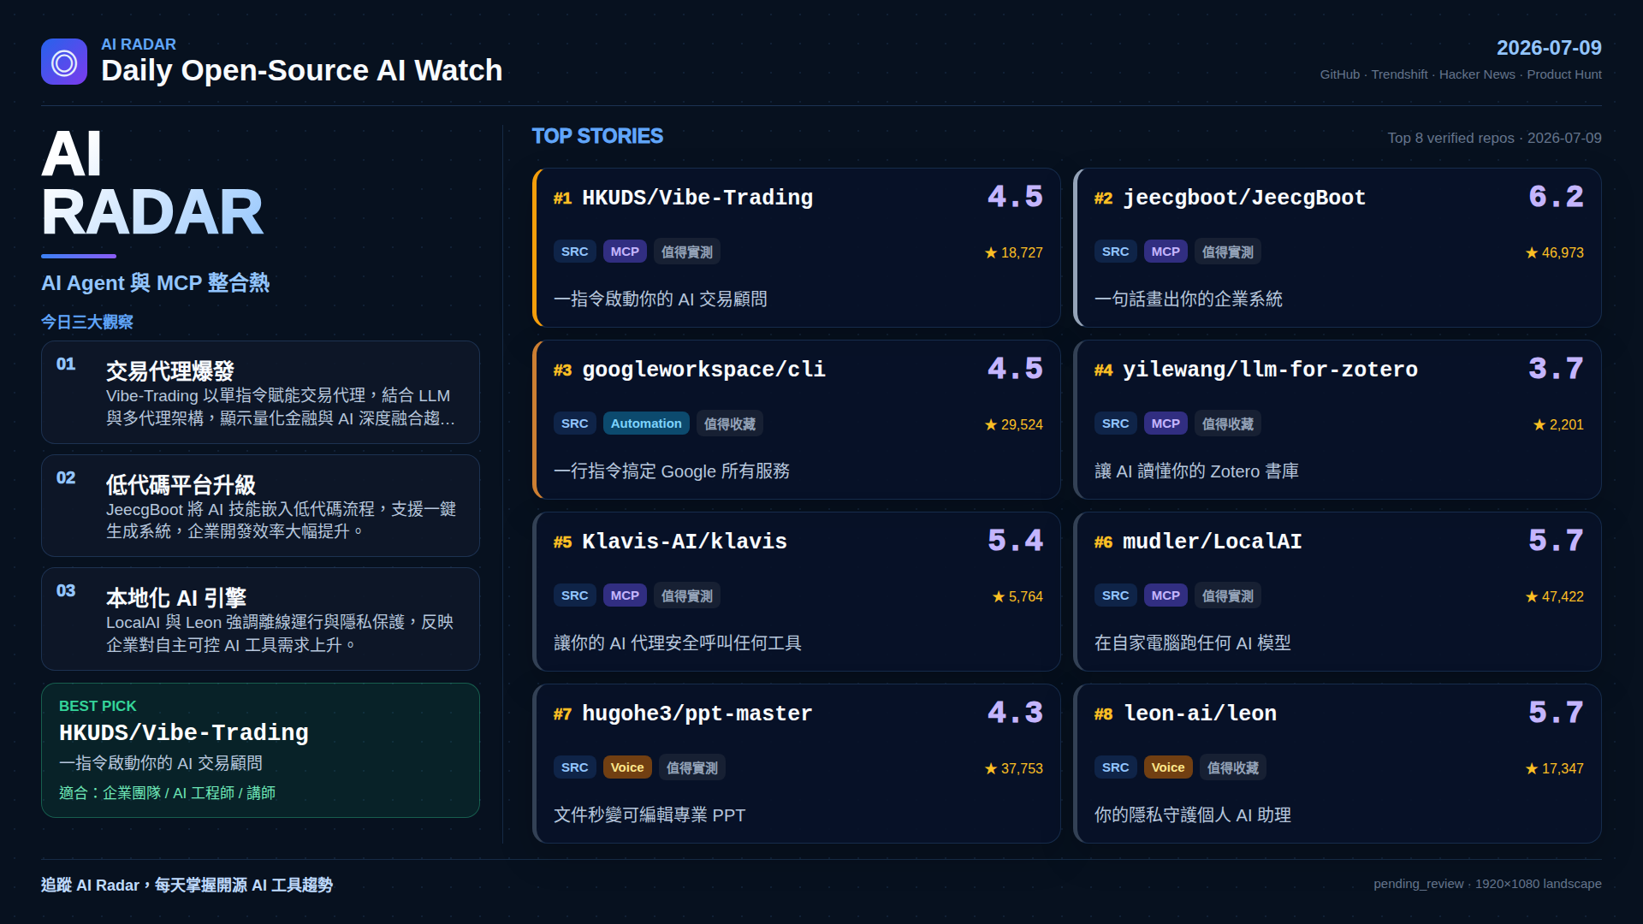Click the star icon showing 29,524
The image size is (1643, 924).
point(991,425)
